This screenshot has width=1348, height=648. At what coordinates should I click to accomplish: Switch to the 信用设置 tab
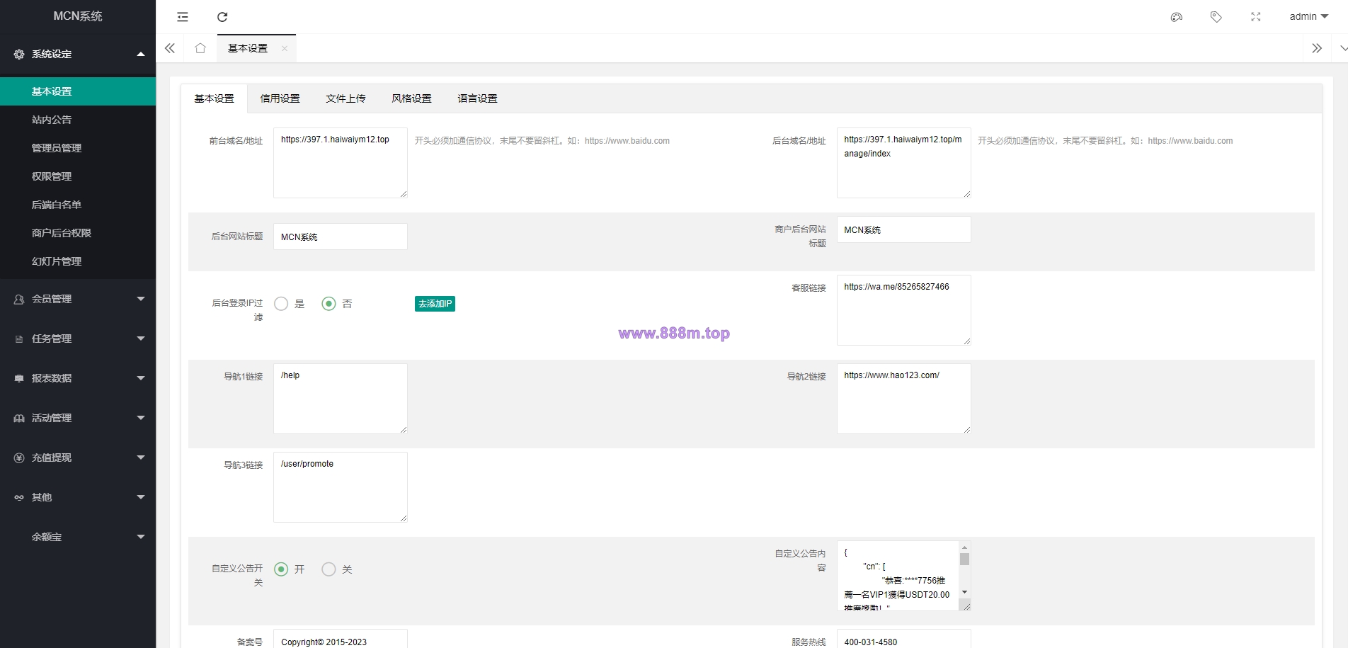280,98
